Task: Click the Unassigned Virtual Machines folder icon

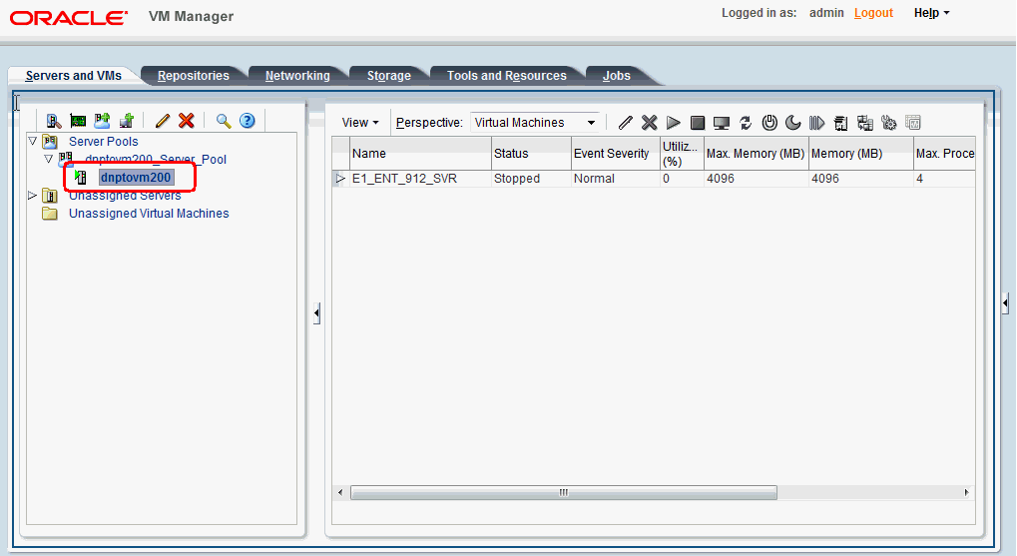Action: (50, 214)
